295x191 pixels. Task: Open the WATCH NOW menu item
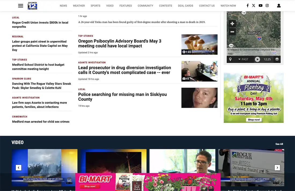(x=228, y=6)
